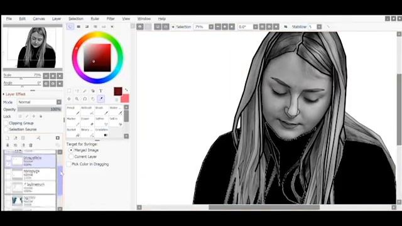The width and height of the screenshot is (402, 226).
Task: Click the greyed Redo toolbar button
Action: tap(148, 26)
